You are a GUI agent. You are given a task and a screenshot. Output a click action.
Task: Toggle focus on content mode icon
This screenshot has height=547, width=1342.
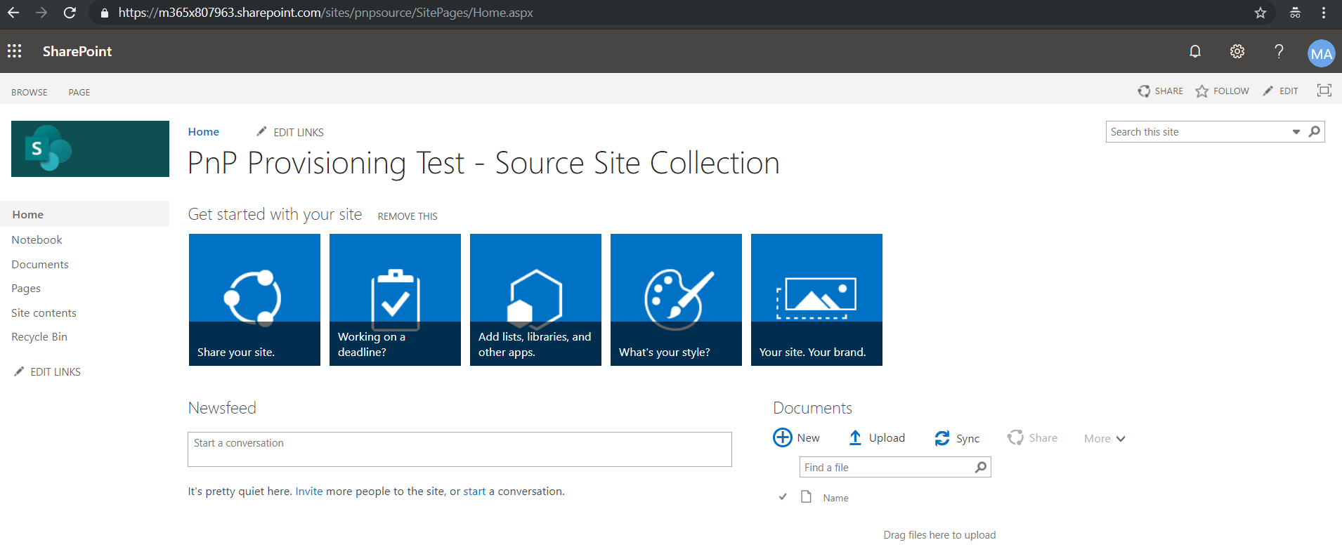coord(1324,91)
